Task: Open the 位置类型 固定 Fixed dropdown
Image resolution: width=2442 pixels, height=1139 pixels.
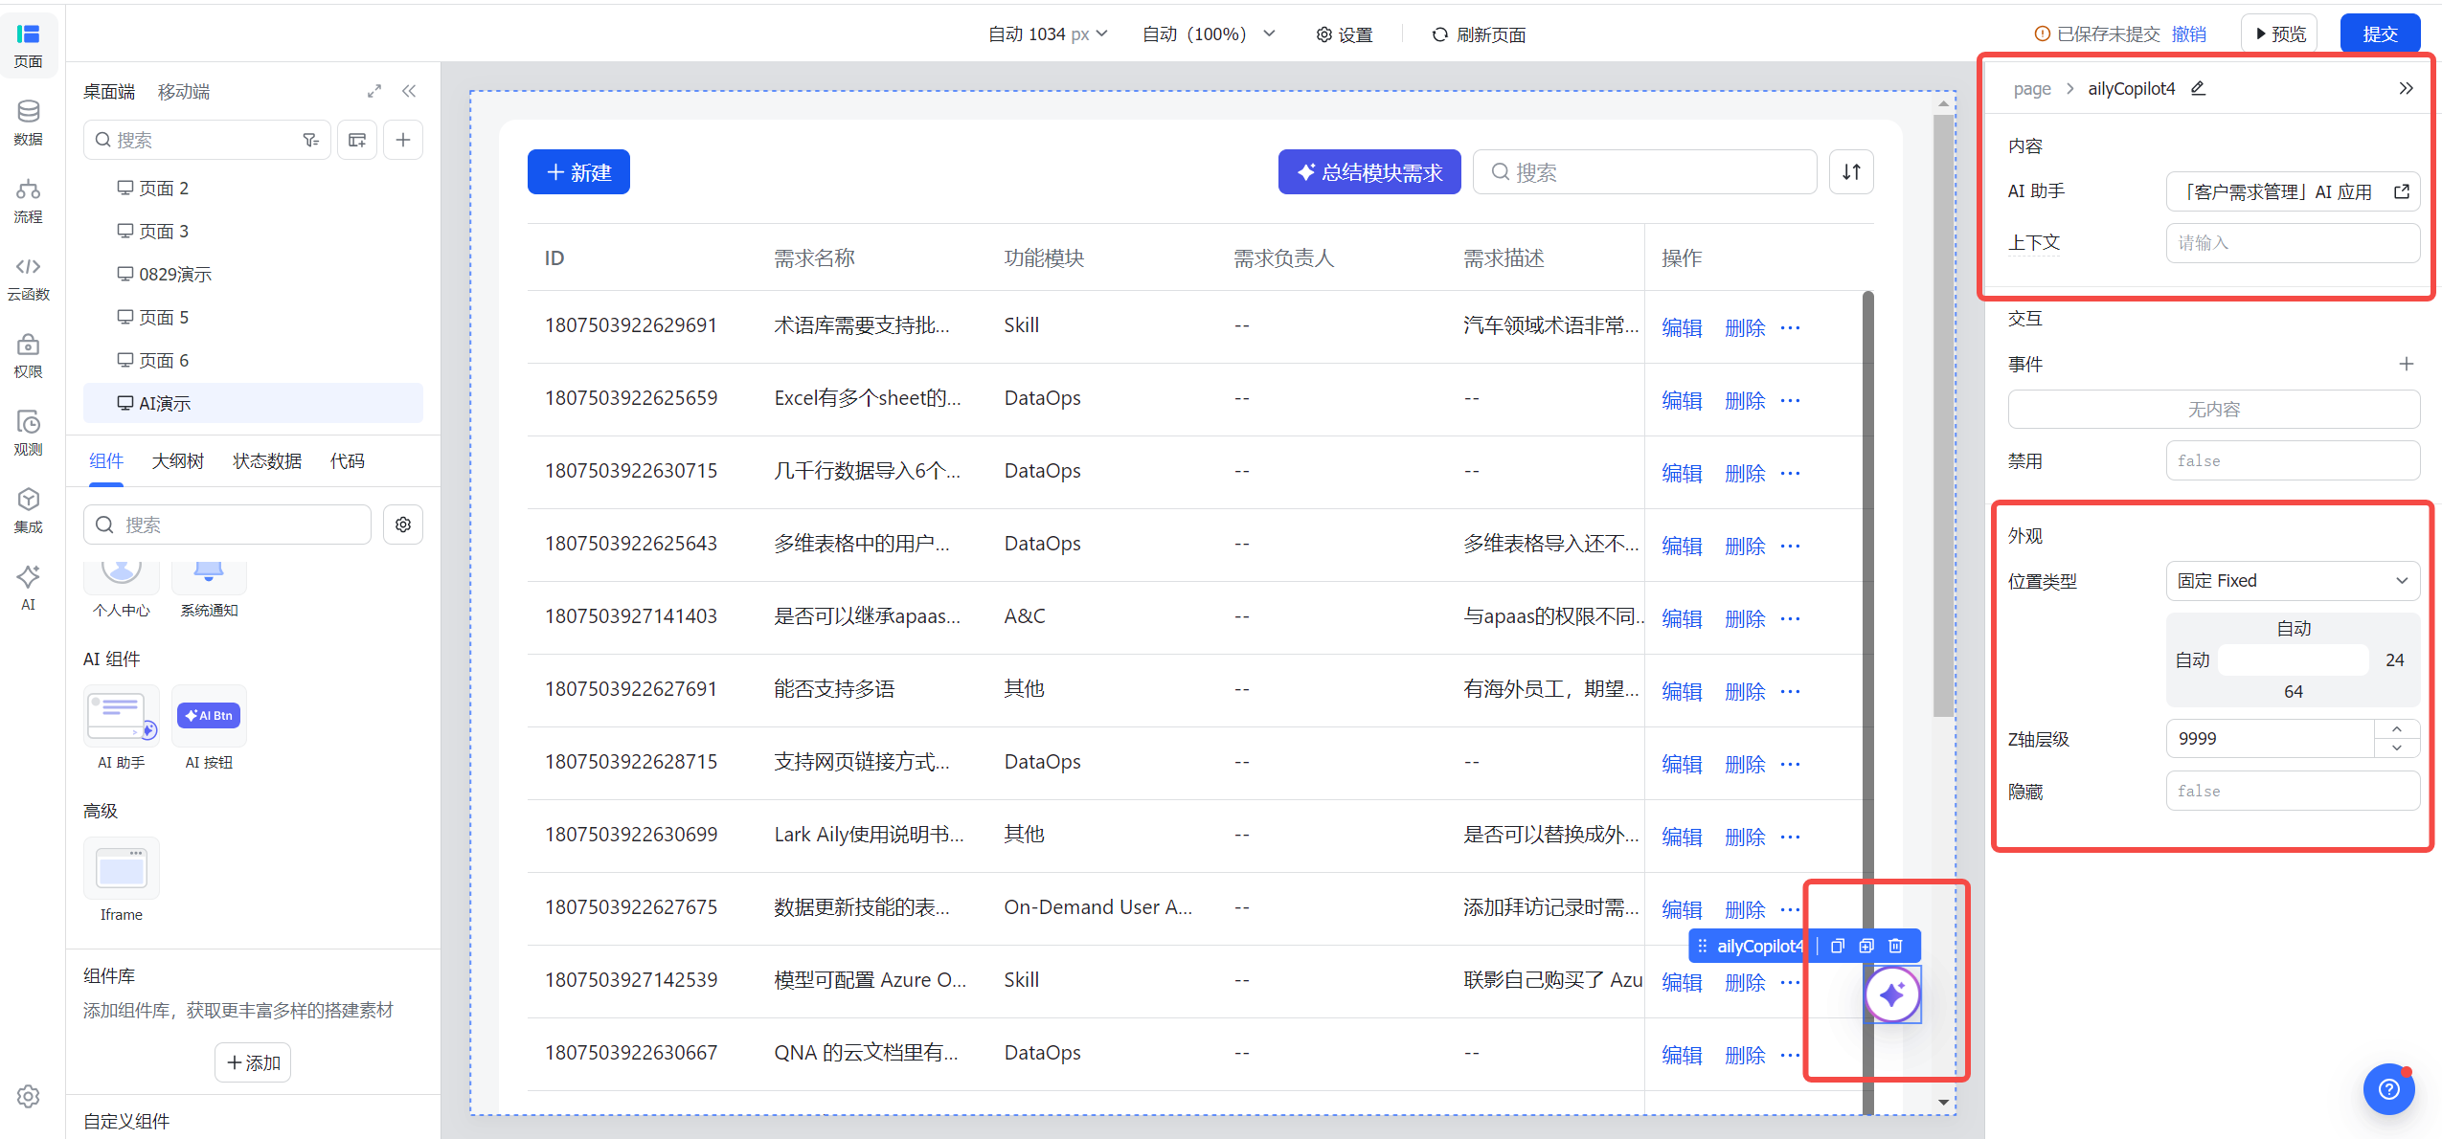Action: (x=2293, y=581)
